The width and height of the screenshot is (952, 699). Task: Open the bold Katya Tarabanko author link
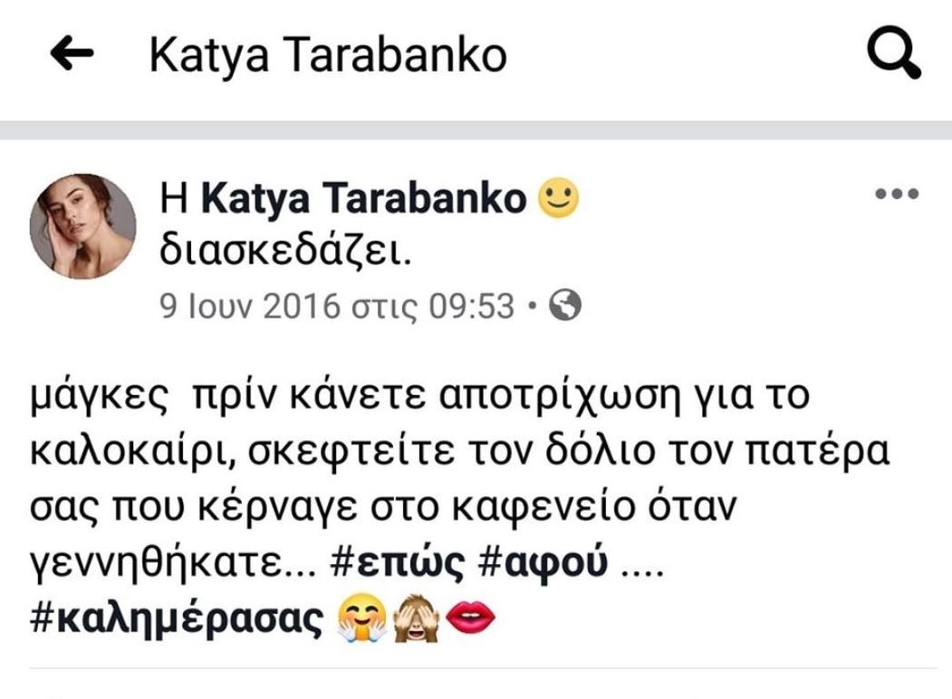click(363, 198)
